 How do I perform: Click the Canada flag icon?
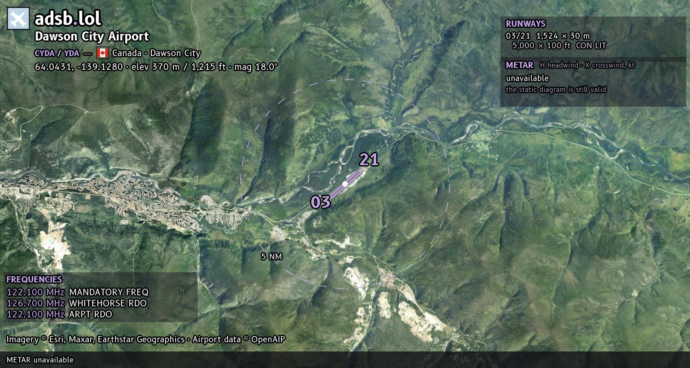[x=102, y=53]
